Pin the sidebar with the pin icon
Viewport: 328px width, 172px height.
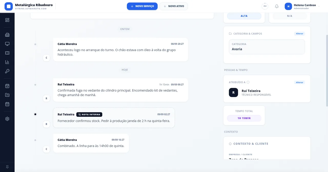pos(7,167)
